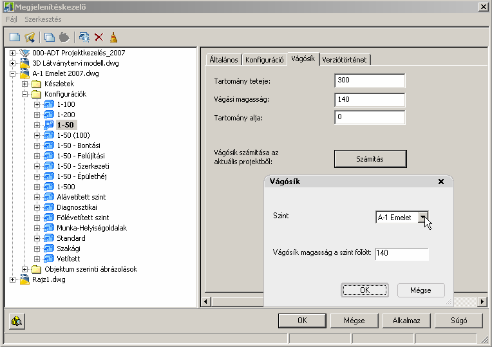Screen dimensions: 492x347
Task: Click the Vágási magasság input field
Action: coord(370,100)
